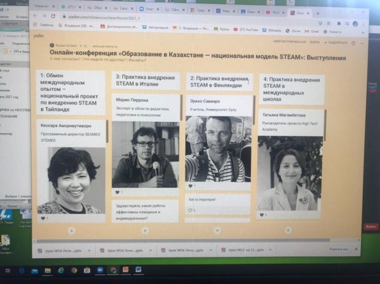Open Эркко Савиаро photo thumbnail
The image size is (380, 284).
217,148
